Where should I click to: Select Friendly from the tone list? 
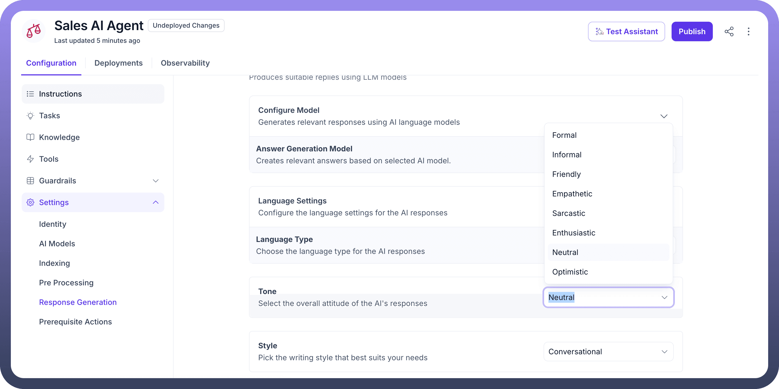pos(566,174)
